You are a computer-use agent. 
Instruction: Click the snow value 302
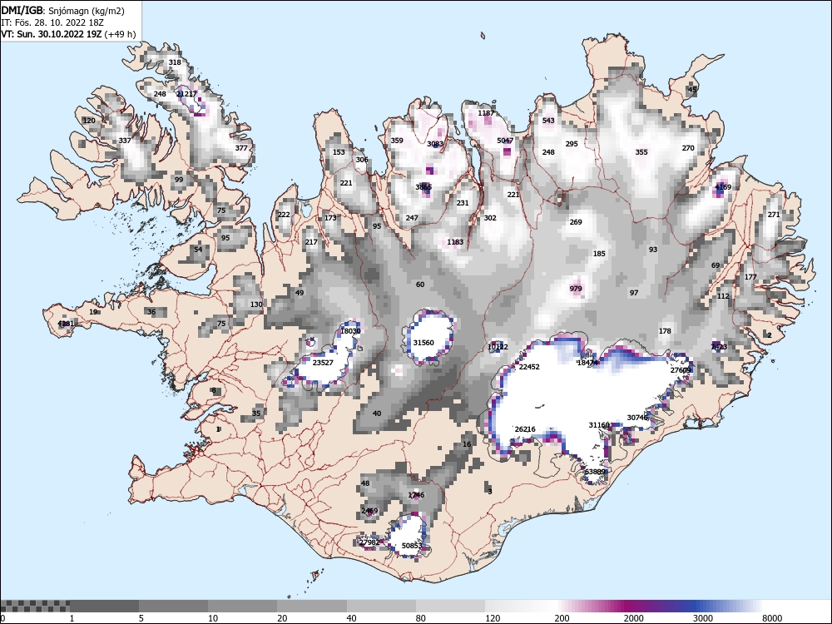[490, 218]
